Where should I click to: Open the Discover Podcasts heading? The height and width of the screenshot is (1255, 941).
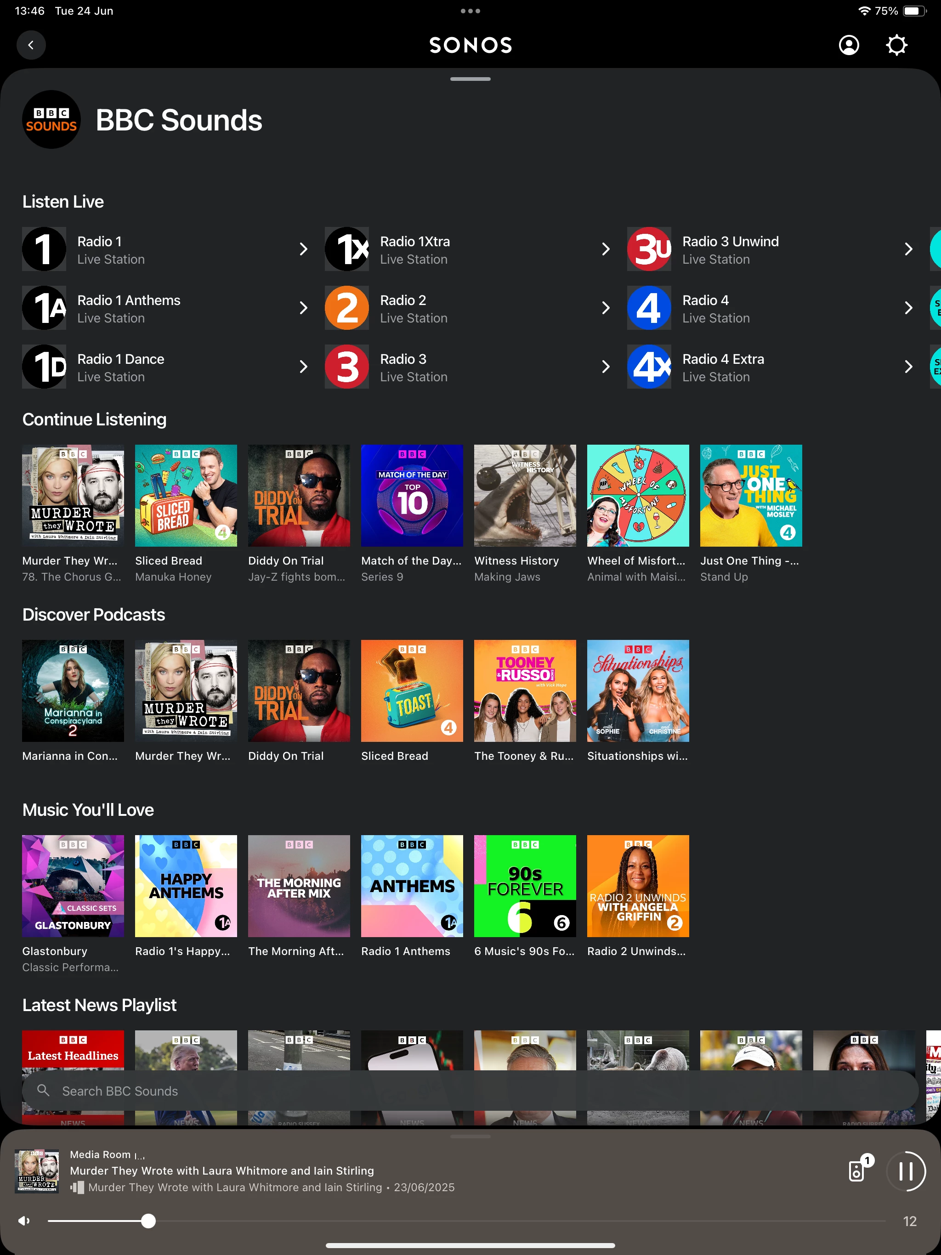pos(94,615)
